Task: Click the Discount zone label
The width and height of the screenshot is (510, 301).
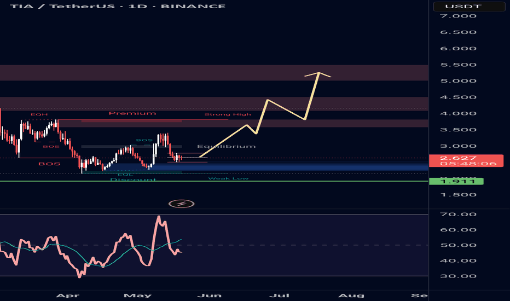Action: (133, 180)
